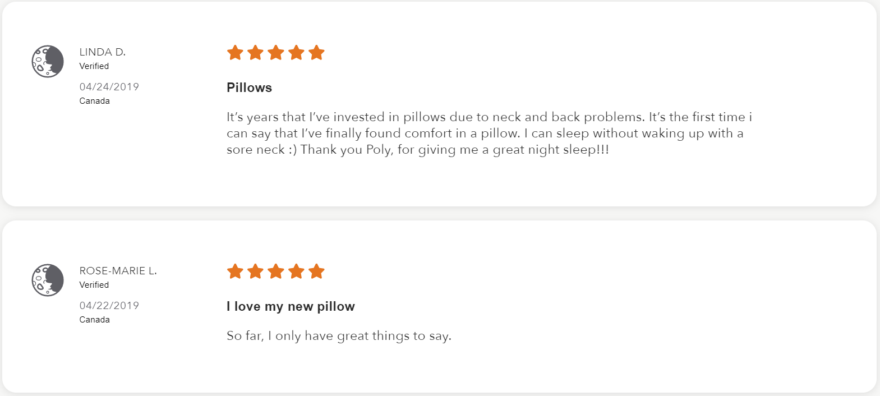The image size is (880, 396).
Task: Open the review titled I love my new pillow
Action: [x=291, y=306]
